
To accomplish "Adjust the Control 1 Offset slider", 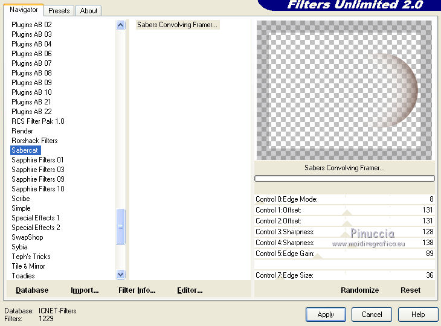I will [344, 210].
